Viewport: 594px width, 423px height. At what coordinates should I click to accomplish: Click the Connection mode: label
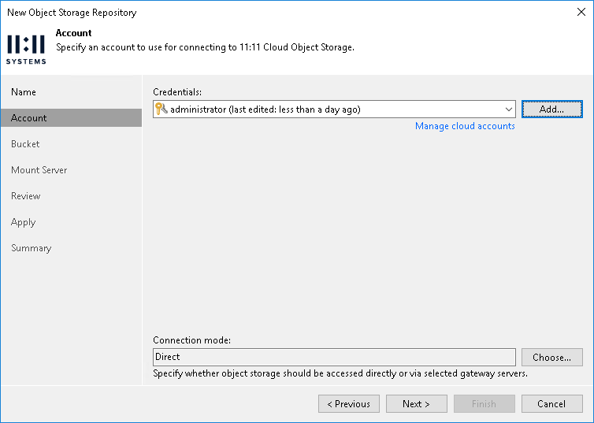(x=191, y=340)
